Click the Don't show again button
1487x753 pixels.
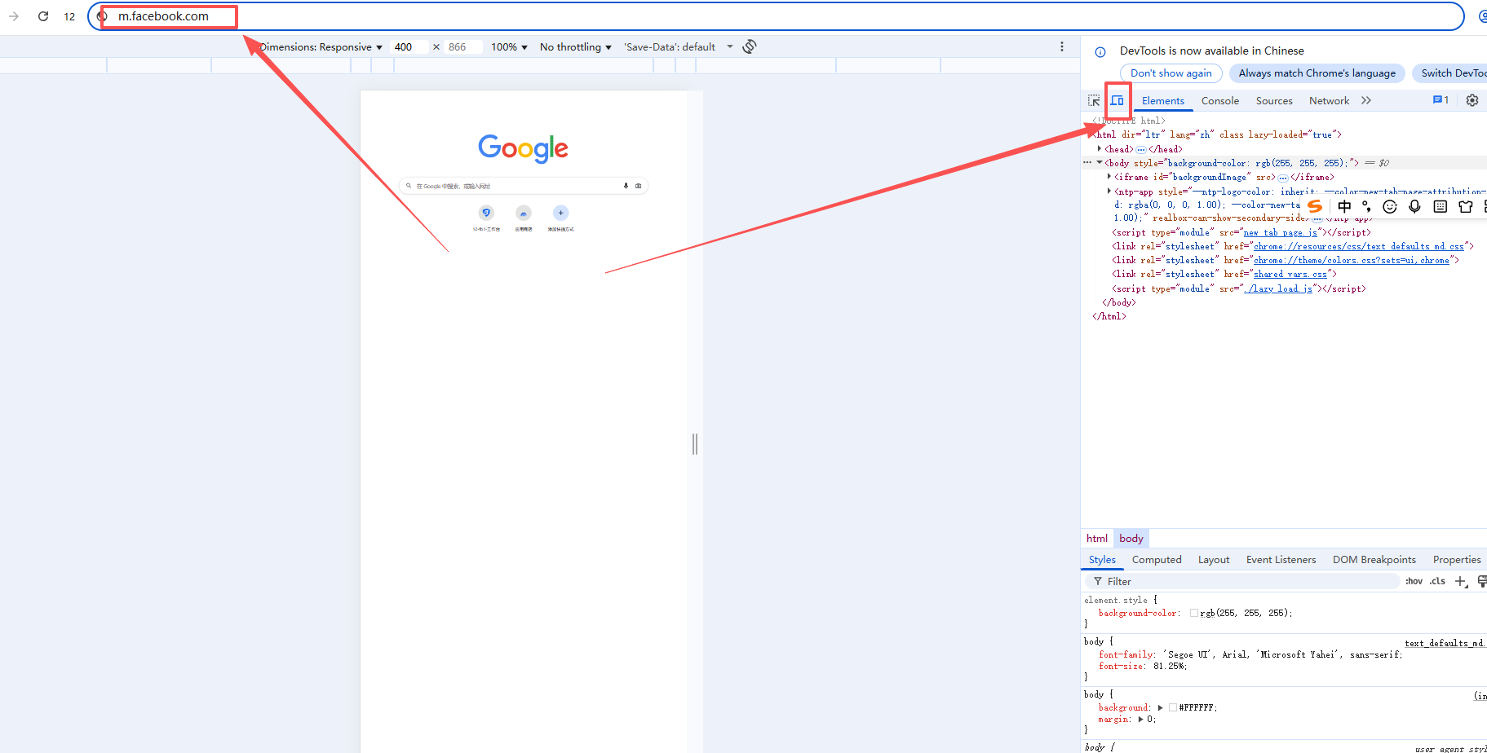click(1171, 73)
